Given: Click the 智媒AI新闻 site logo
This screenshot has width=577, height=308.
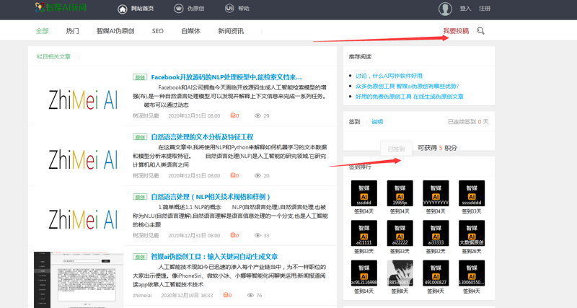Looking at the screenshot, I should 61,7.
